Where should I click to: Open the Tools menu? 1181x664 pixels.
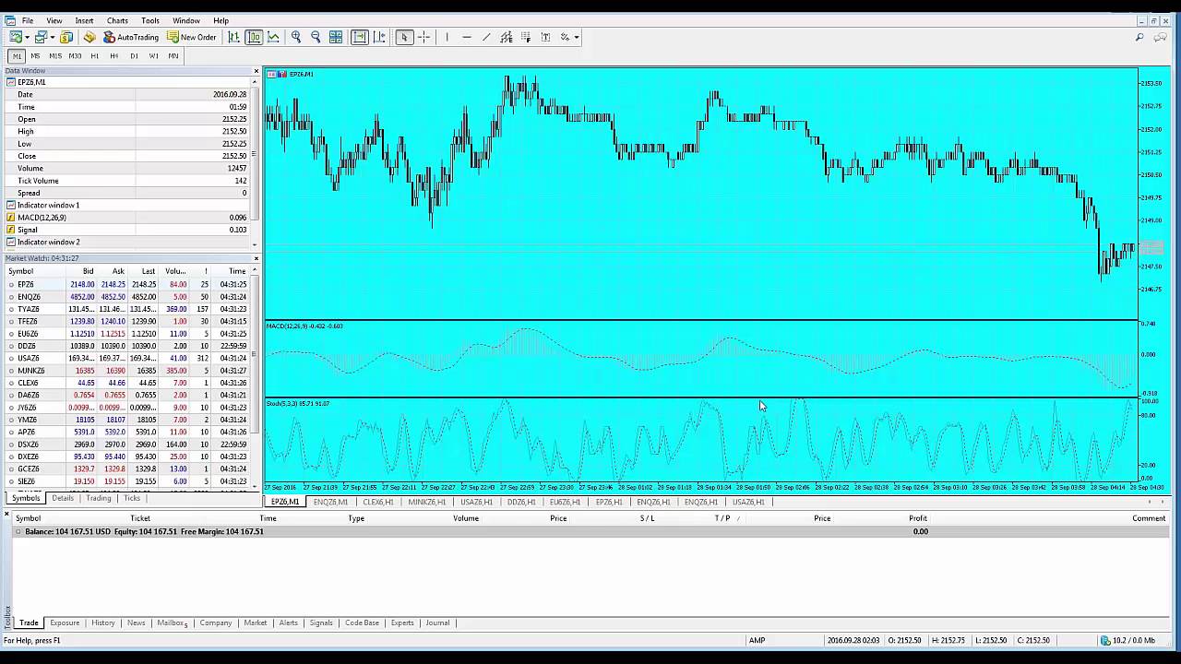[x=150, y=20]
